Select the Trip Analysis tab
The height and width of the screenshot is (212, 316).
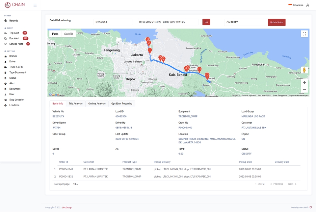(x=76, y=104)
